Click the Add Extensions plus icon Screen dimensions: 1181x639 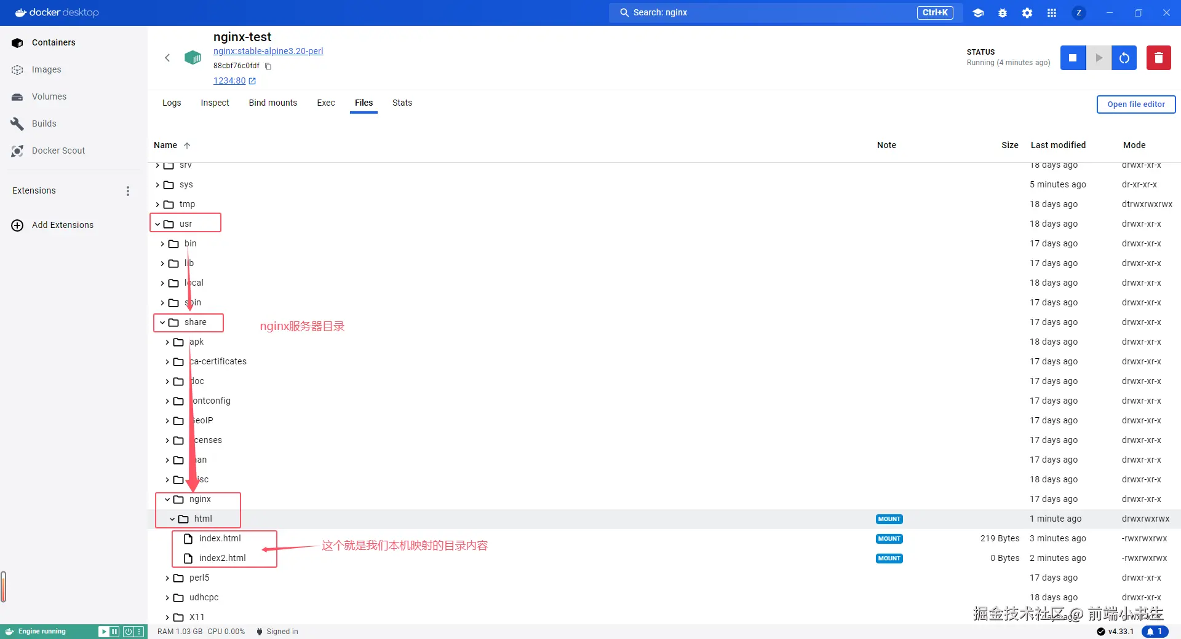17,225
